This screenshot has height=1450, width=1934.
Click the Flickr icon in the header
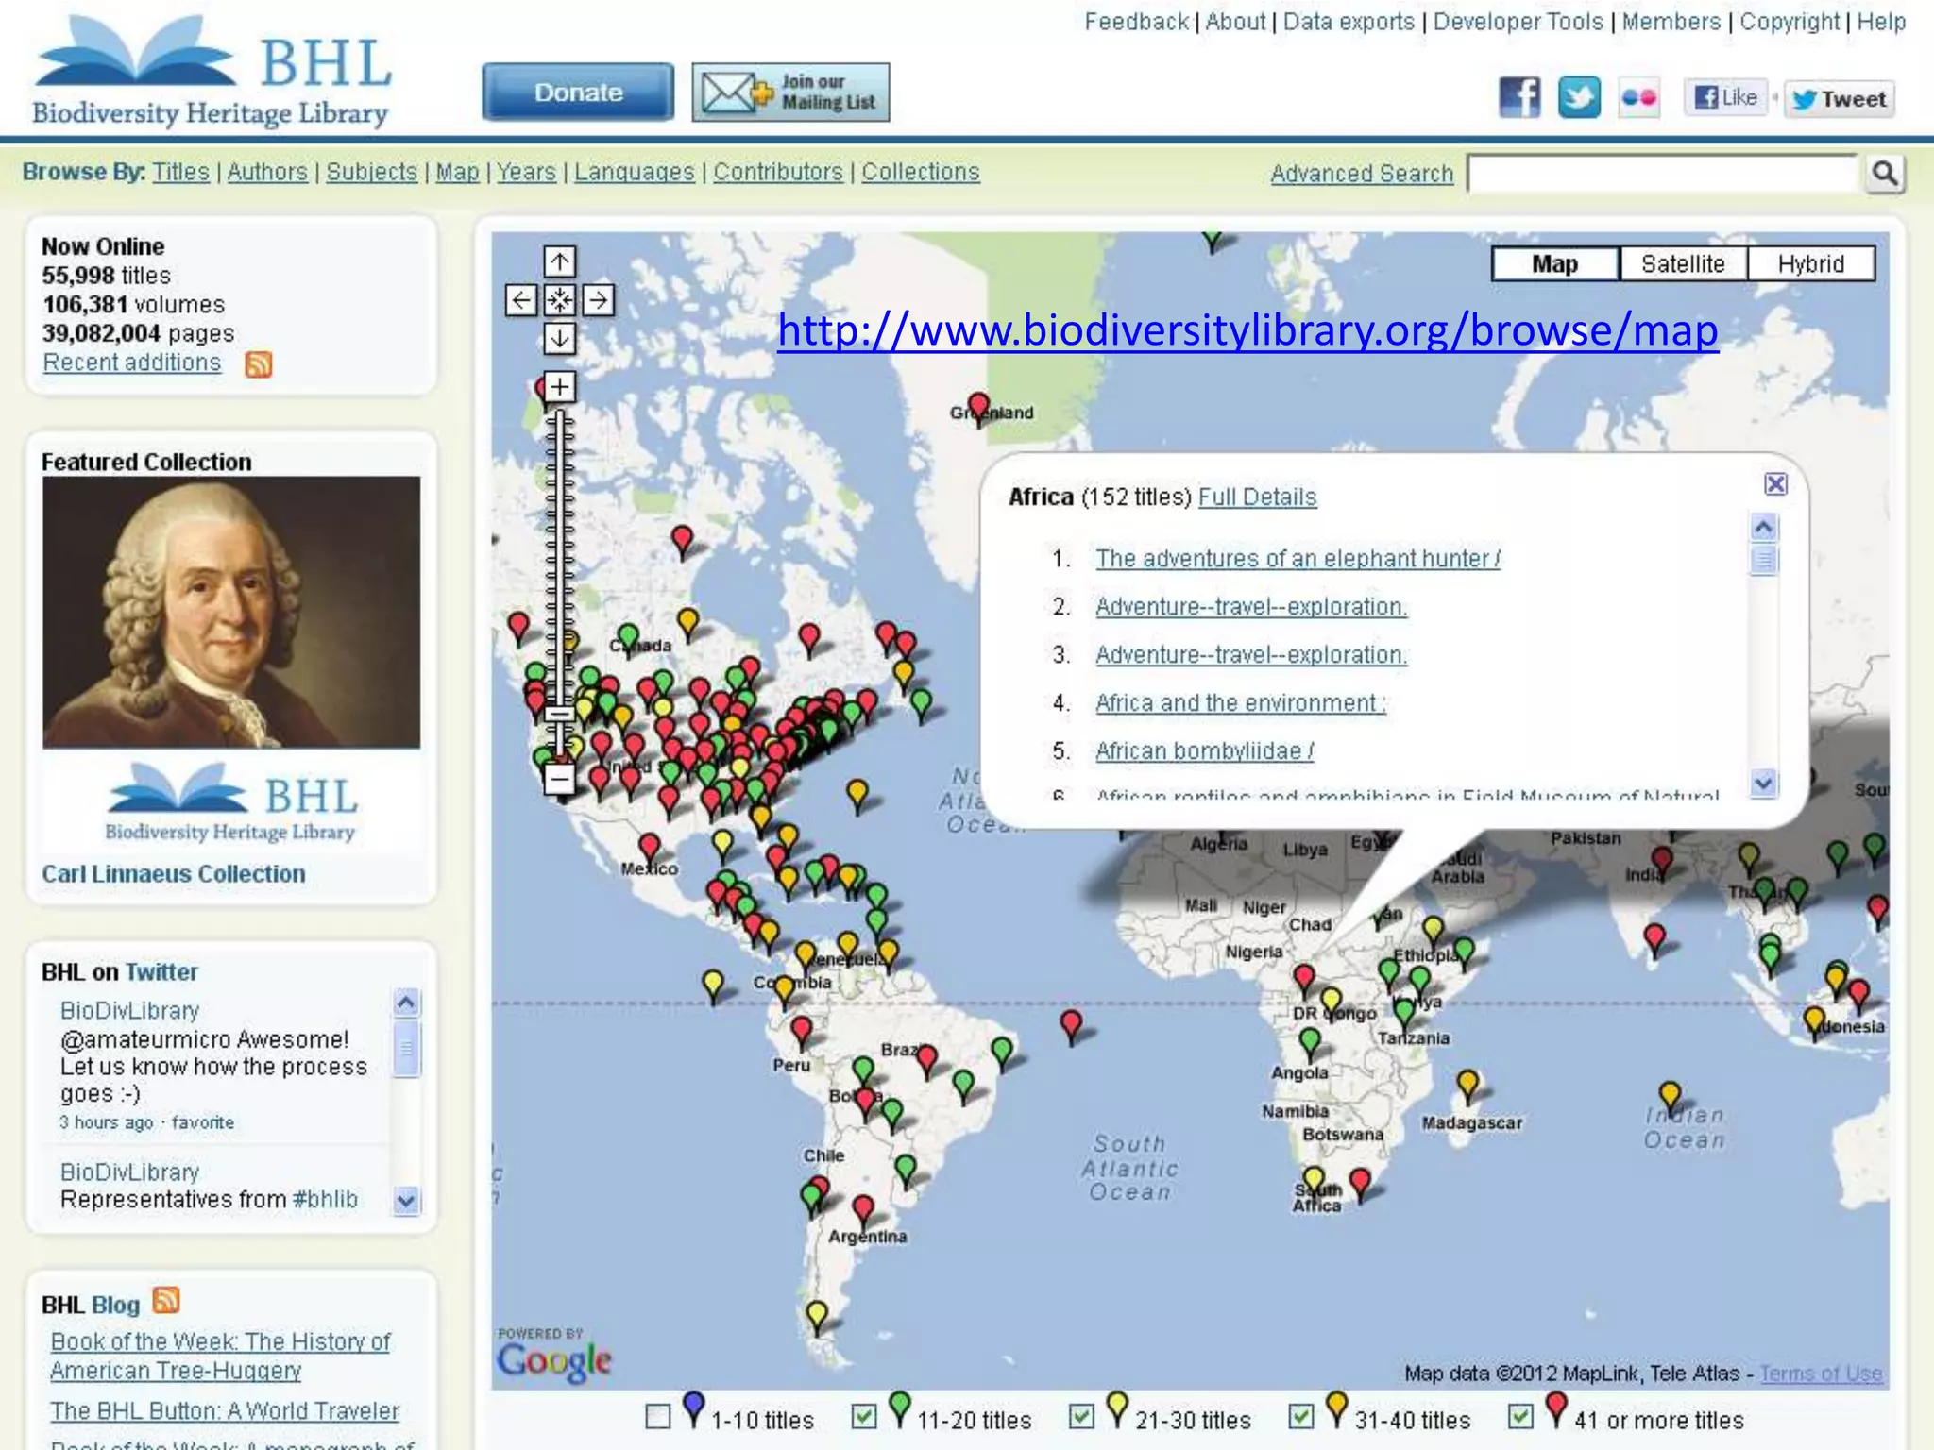(1638, 97)
